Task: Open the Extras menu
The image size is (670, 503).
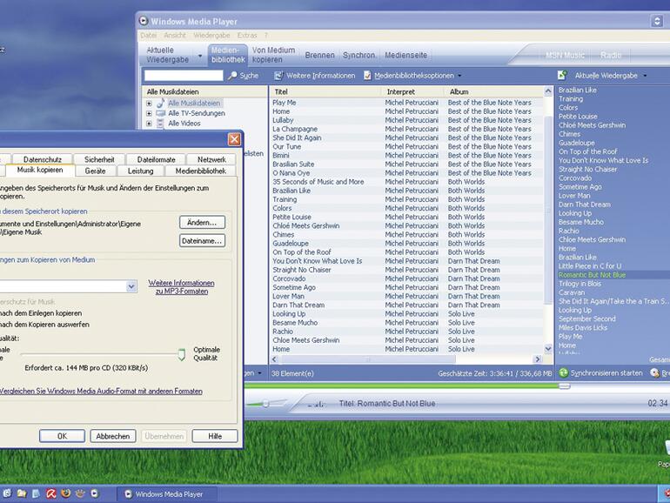Action: point(247,35)
